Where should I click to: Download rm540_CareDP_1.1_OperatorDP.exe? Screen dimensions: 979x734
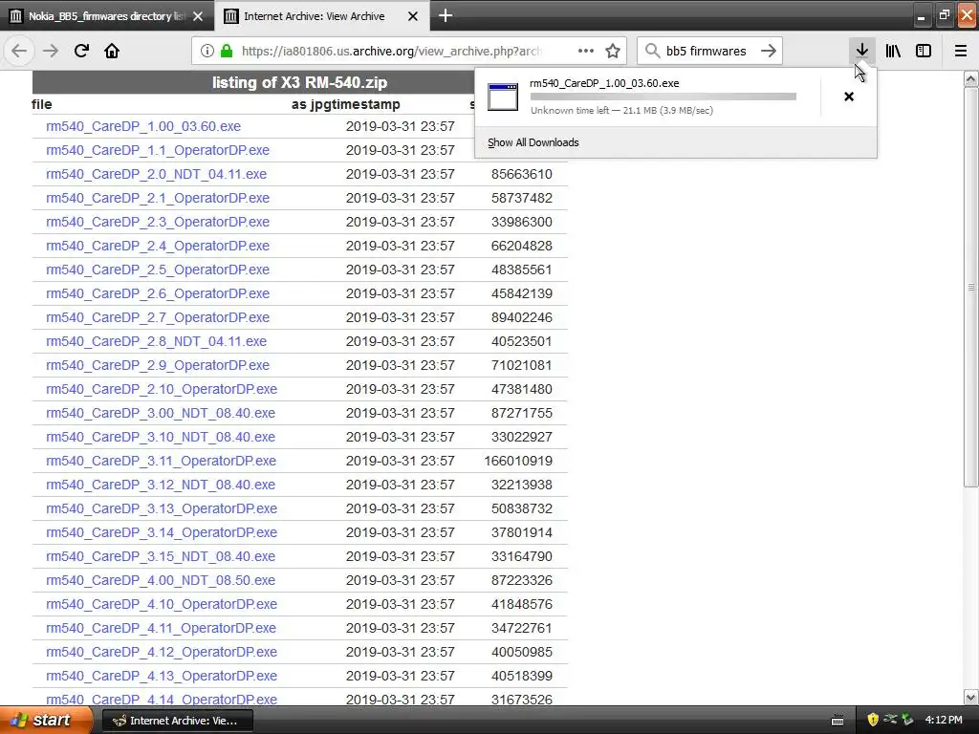[158, 150]
